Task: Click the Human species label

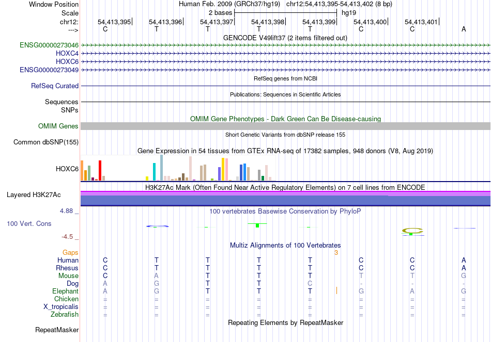Action: 68,260
